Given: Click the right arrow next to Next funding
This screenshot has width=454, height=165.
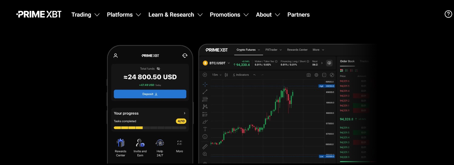Looking at the screenshot, I should 322,63.
